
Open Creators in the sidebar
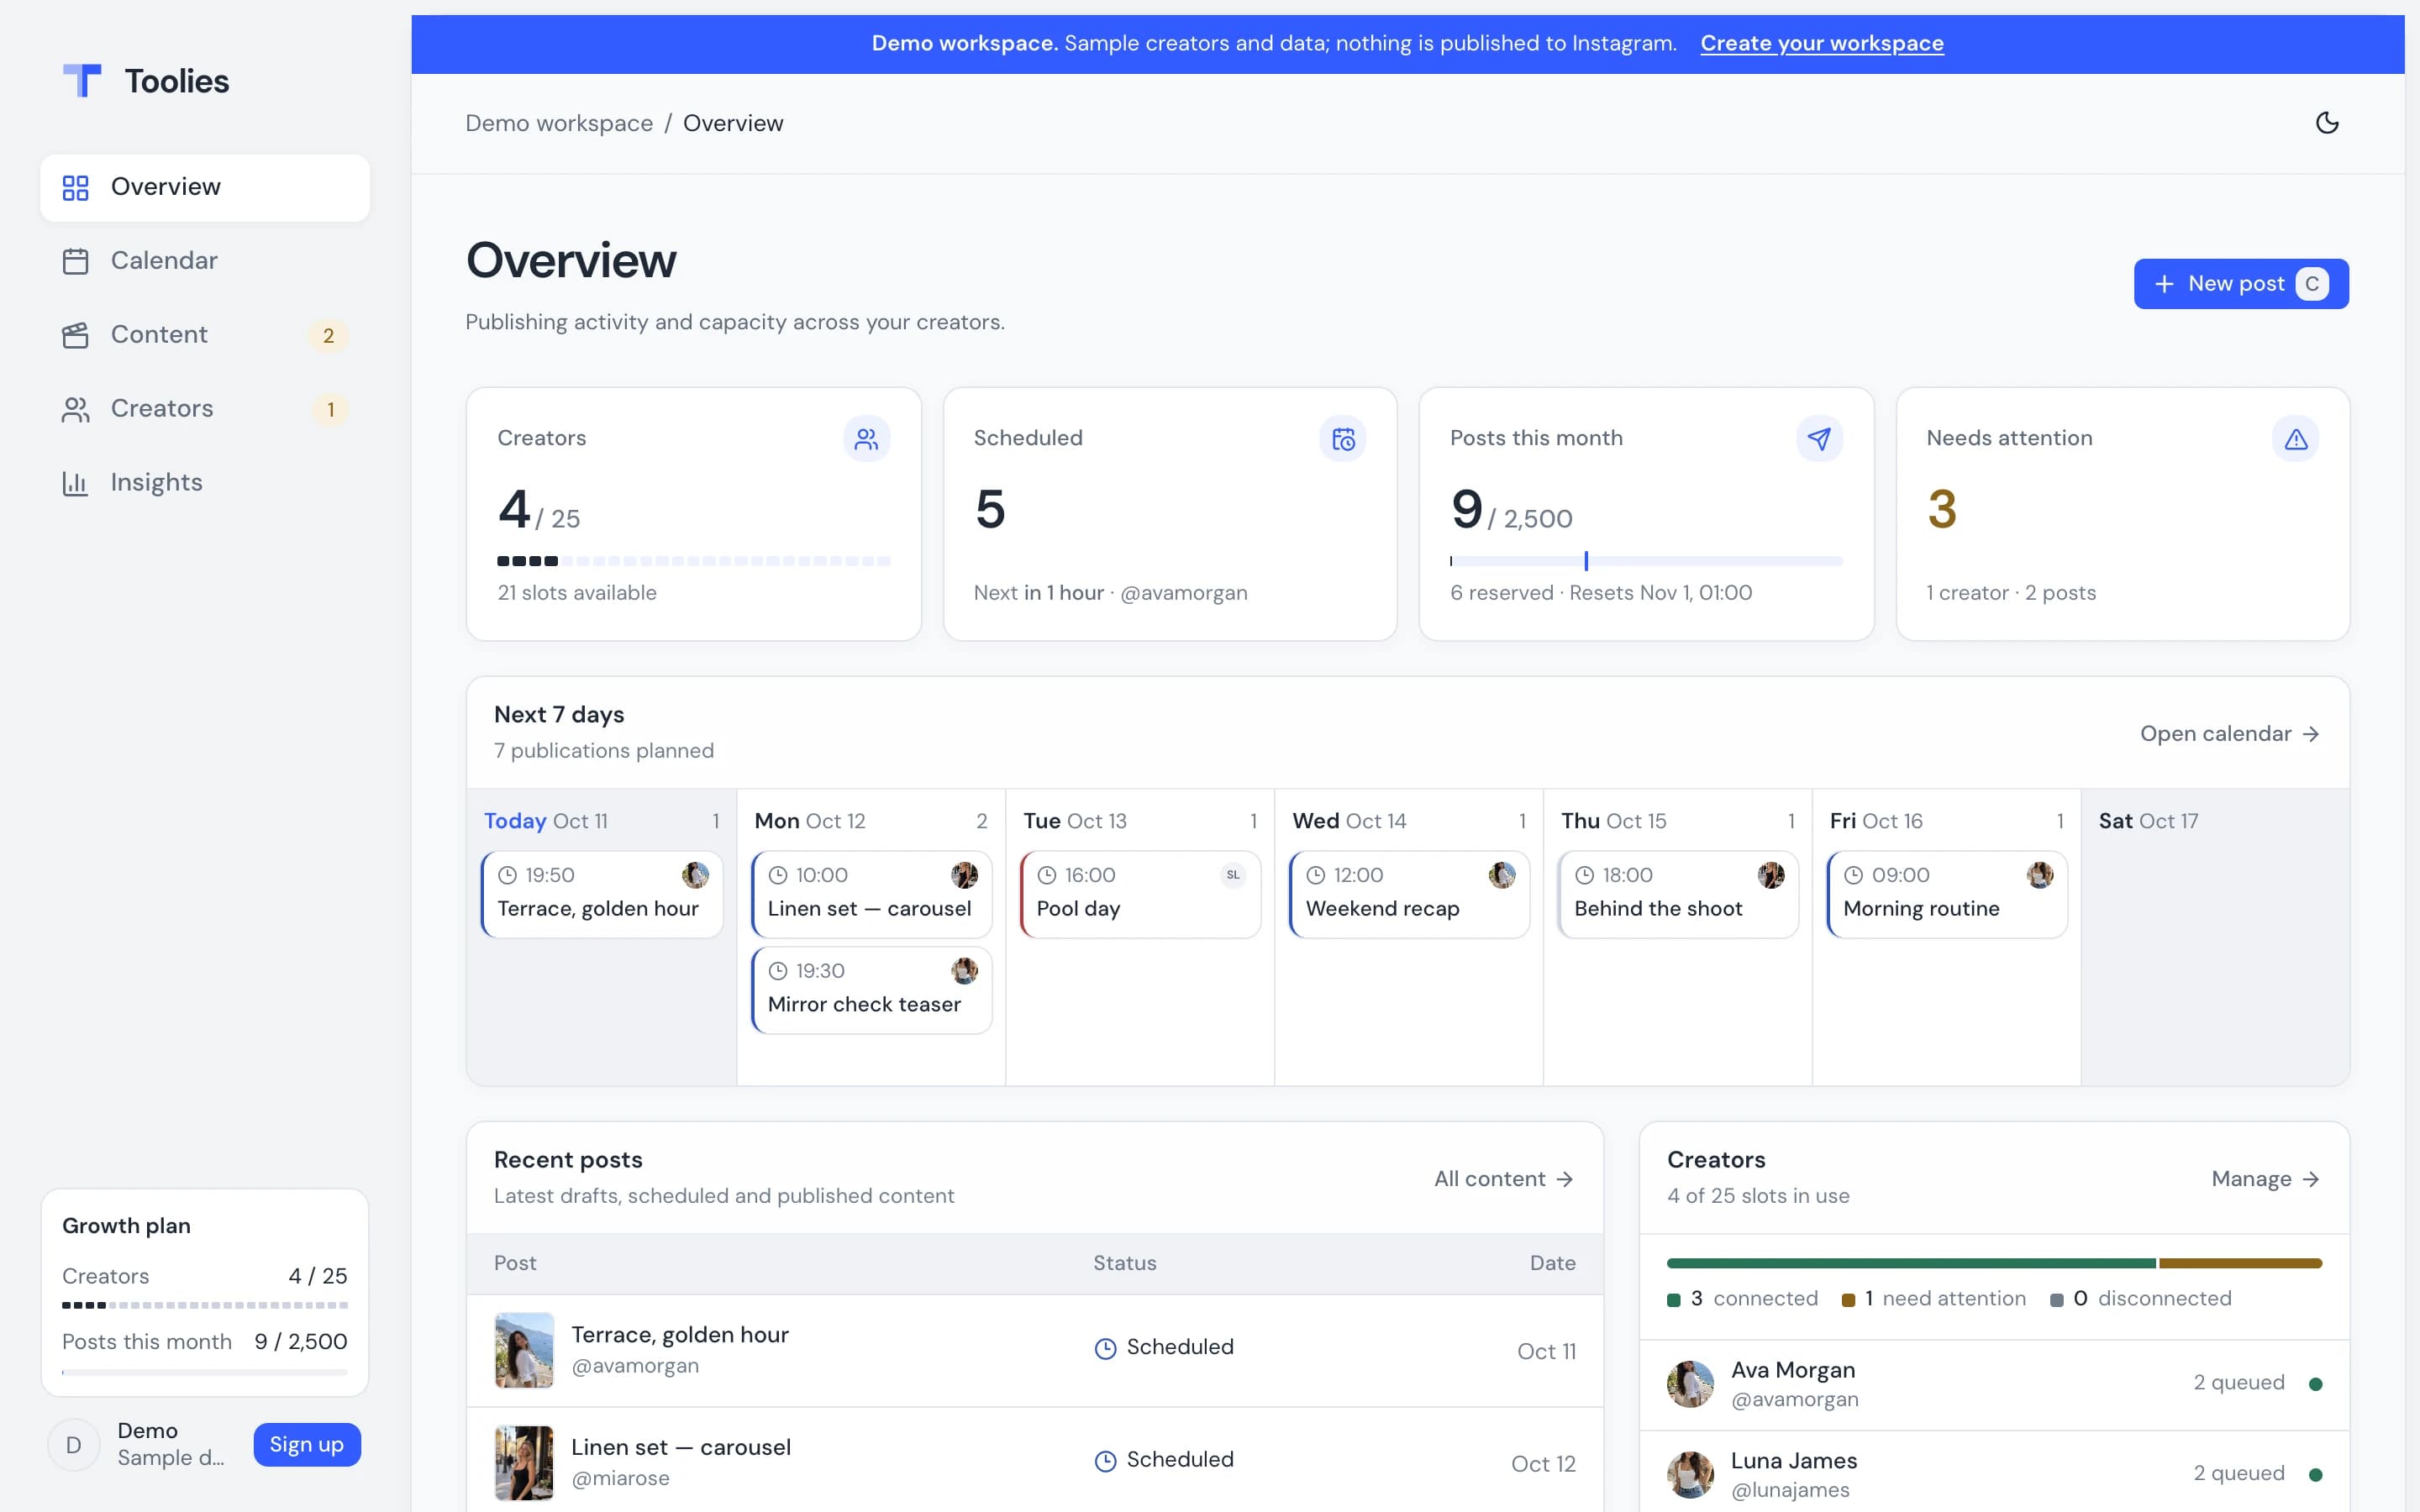(205, 409)
